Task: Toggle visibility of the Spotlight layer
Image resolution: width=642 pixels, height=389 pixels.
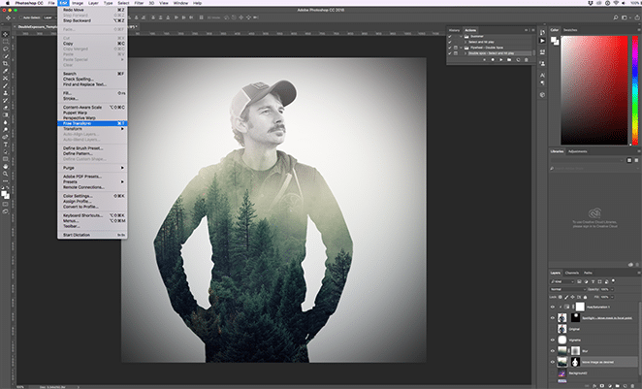Action: [553, 318]
